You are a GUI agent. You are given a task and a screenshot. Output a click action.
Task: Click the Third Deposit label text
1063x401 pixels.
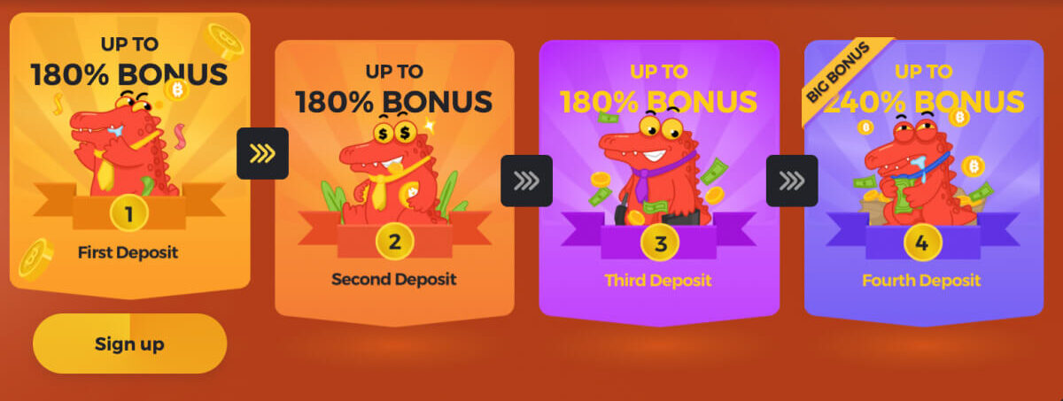(658, 281)
